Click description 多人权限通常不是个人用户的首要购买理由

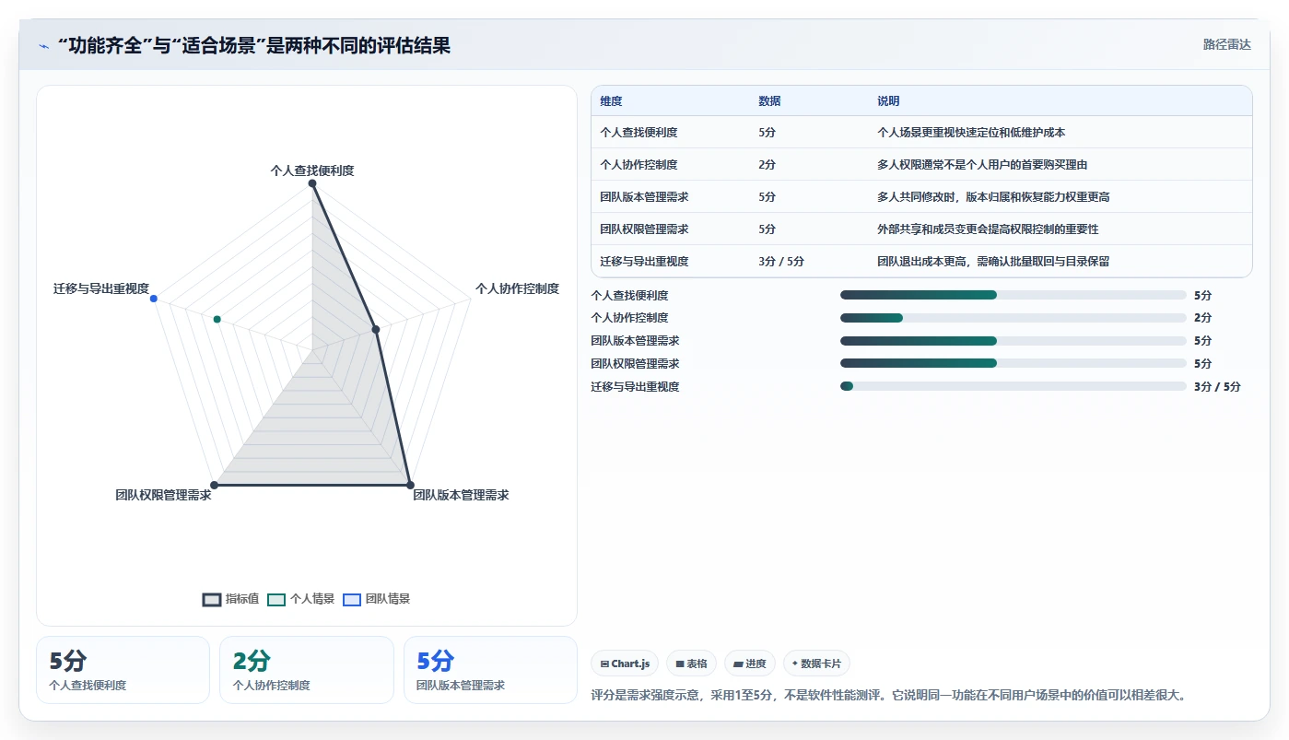point(982,165)
